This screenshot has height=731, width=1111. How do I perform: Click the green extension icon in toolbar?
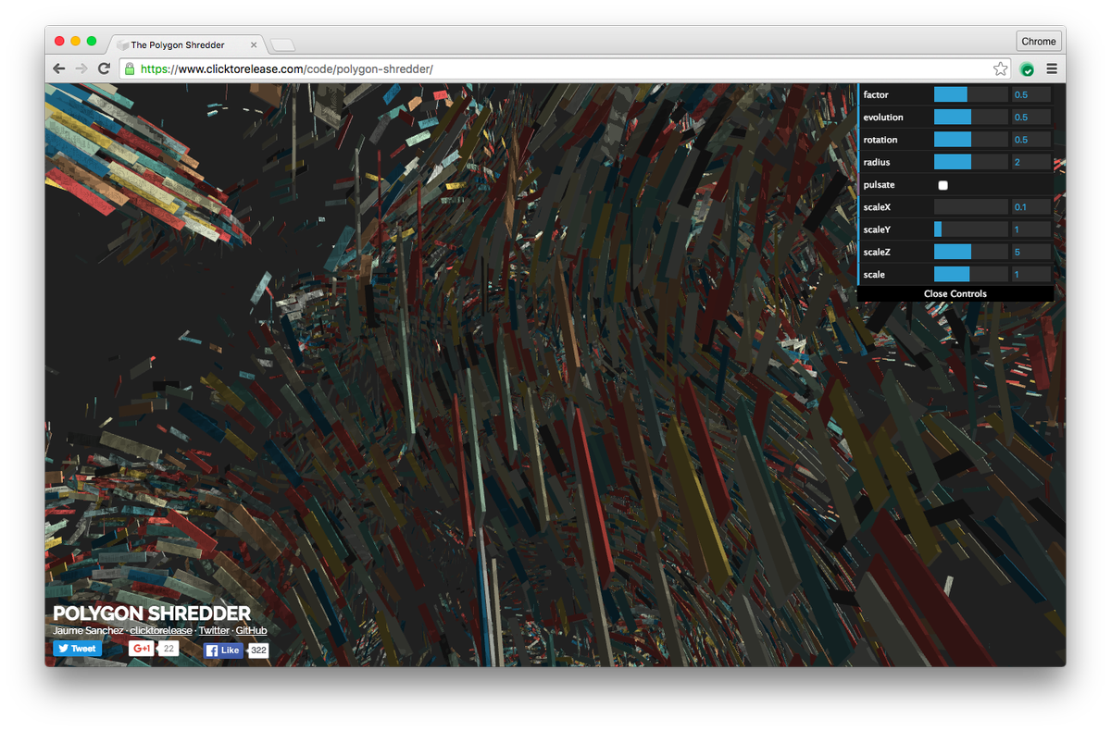[1027, 68]
